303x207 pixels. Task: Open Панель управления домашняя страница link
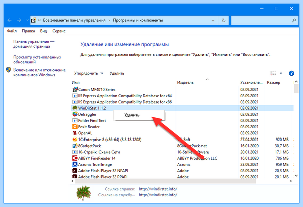click(34, 44)
